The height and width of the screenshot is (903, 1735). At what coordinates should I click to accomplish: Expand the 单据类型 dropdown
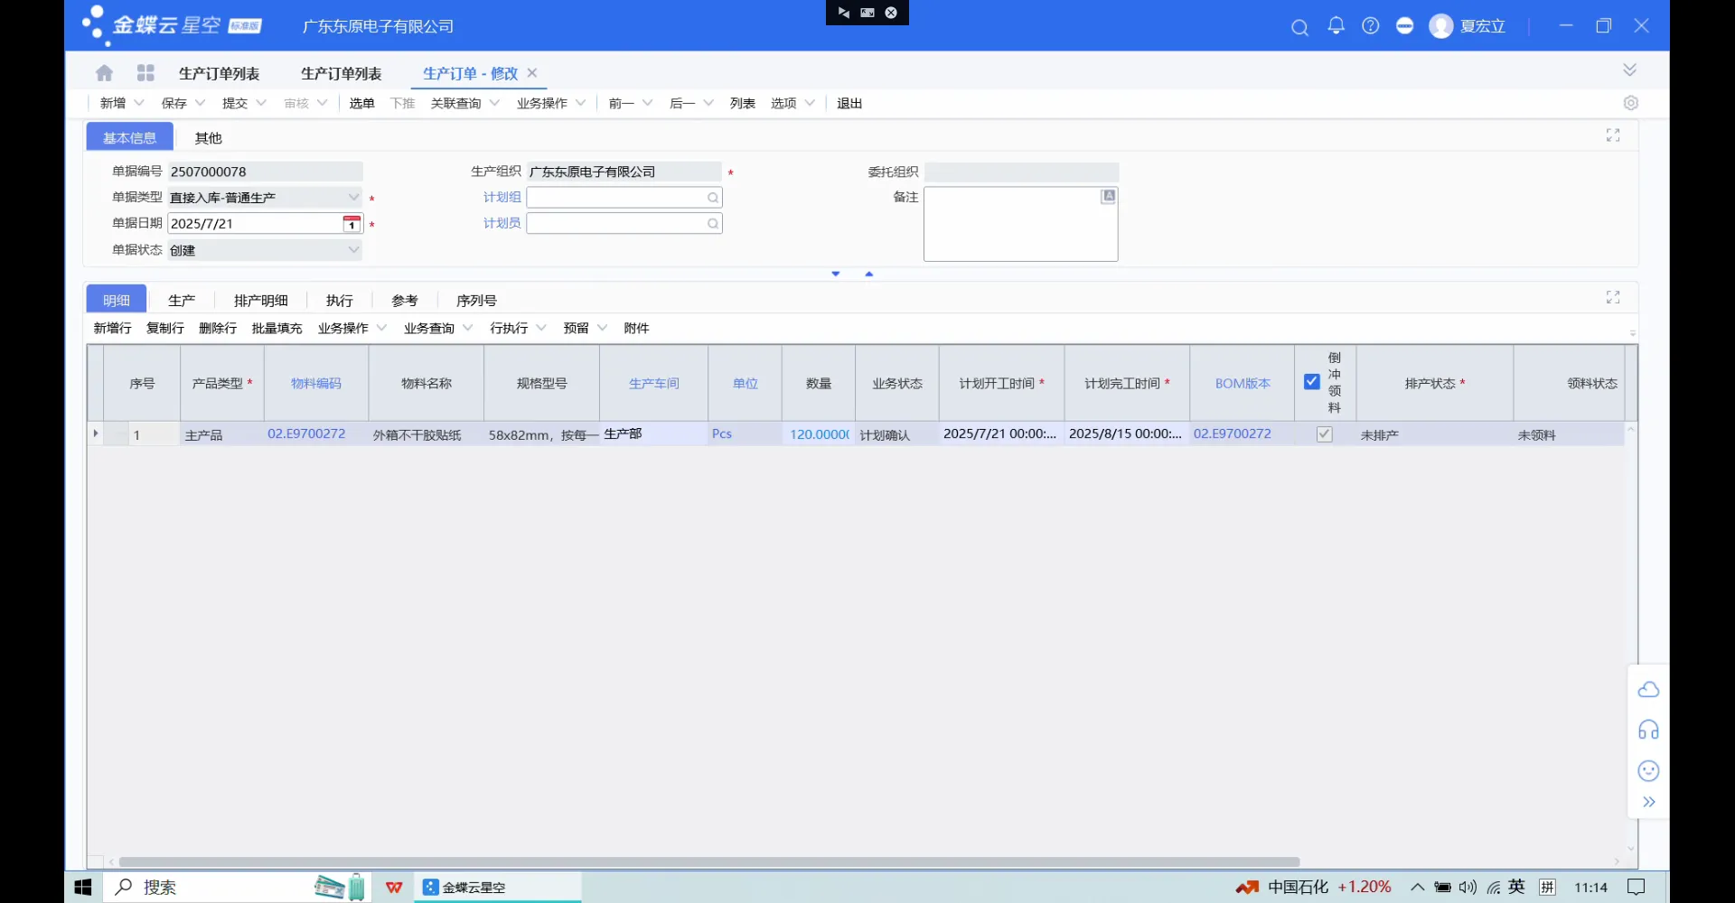click(x=353, y=198)
